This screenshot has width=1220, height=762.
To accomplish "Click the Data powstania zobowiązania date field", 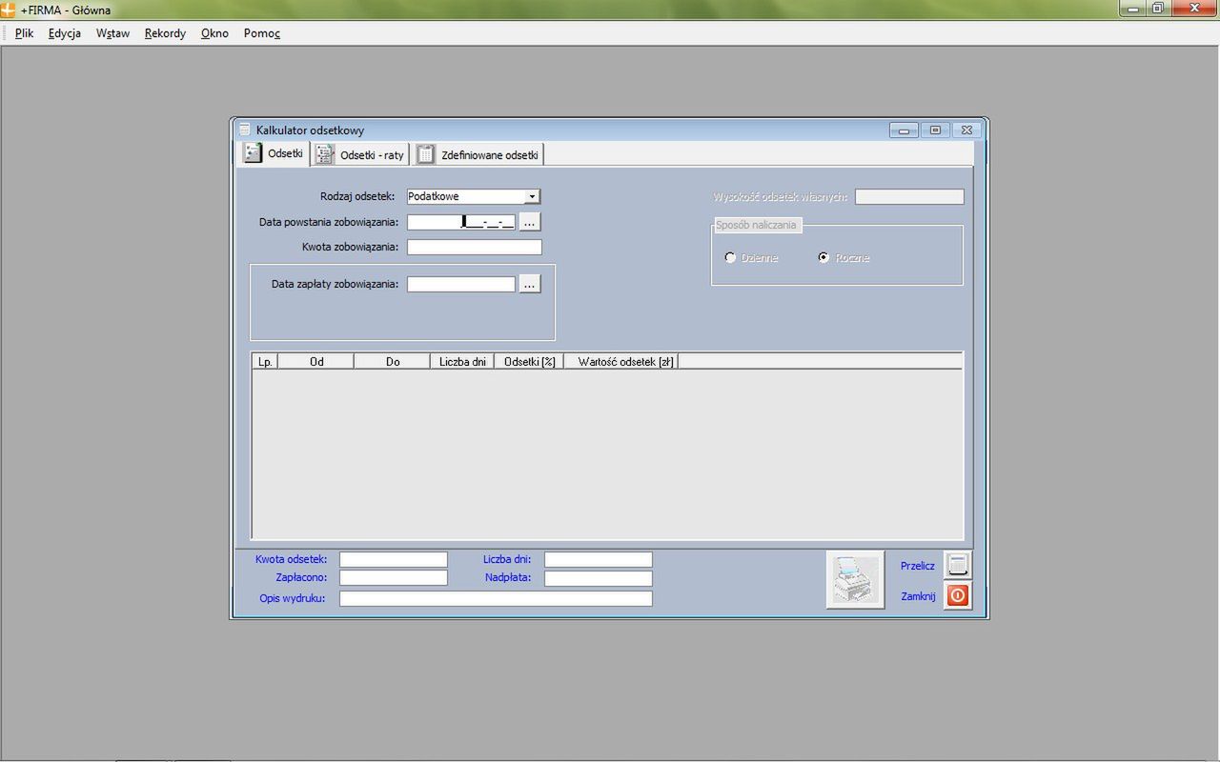I will [x=461, y=222].
